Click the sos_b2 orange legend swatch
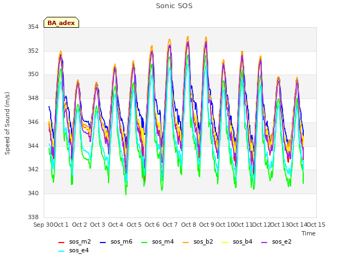 (x=185, y=243)
